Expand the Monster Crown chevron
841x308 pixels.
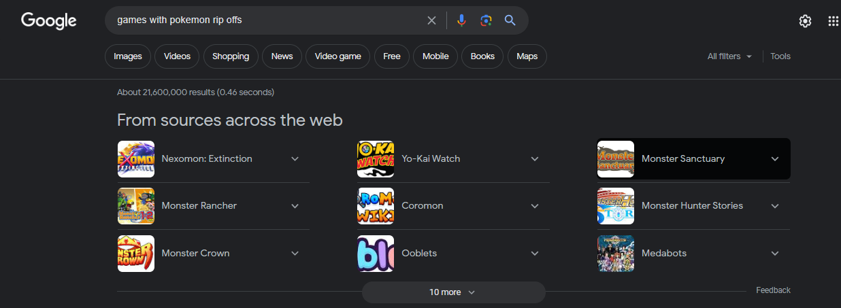[295, 254]
